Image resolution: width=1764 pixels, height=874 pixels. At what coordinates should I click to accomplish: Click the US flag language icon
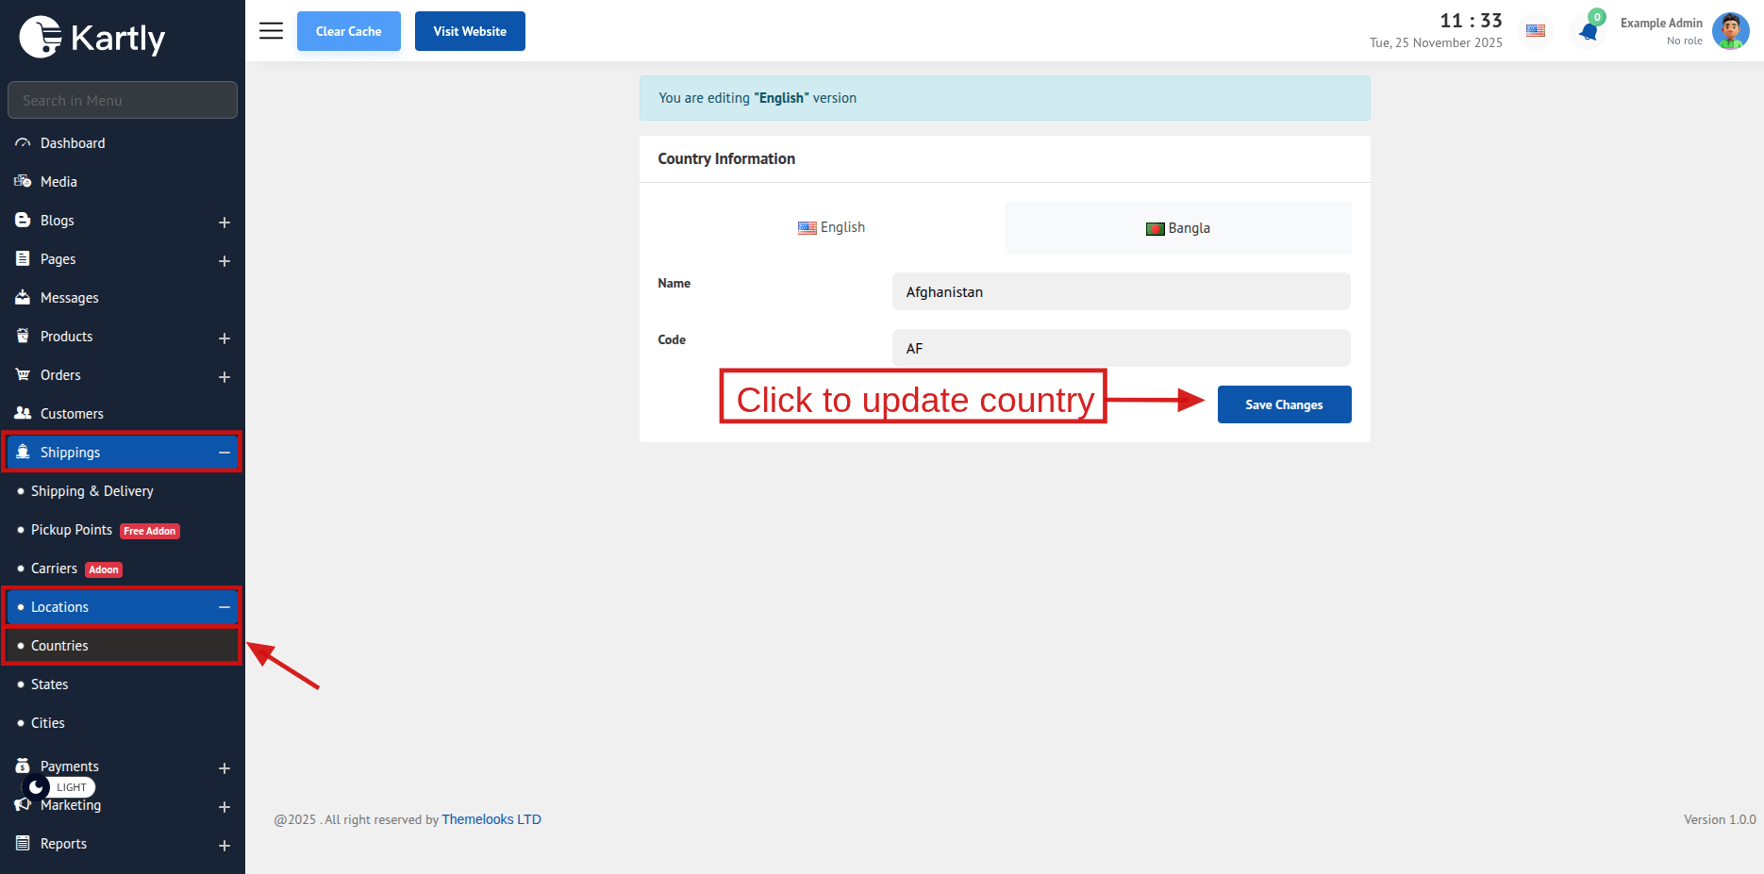(1536, 31)
